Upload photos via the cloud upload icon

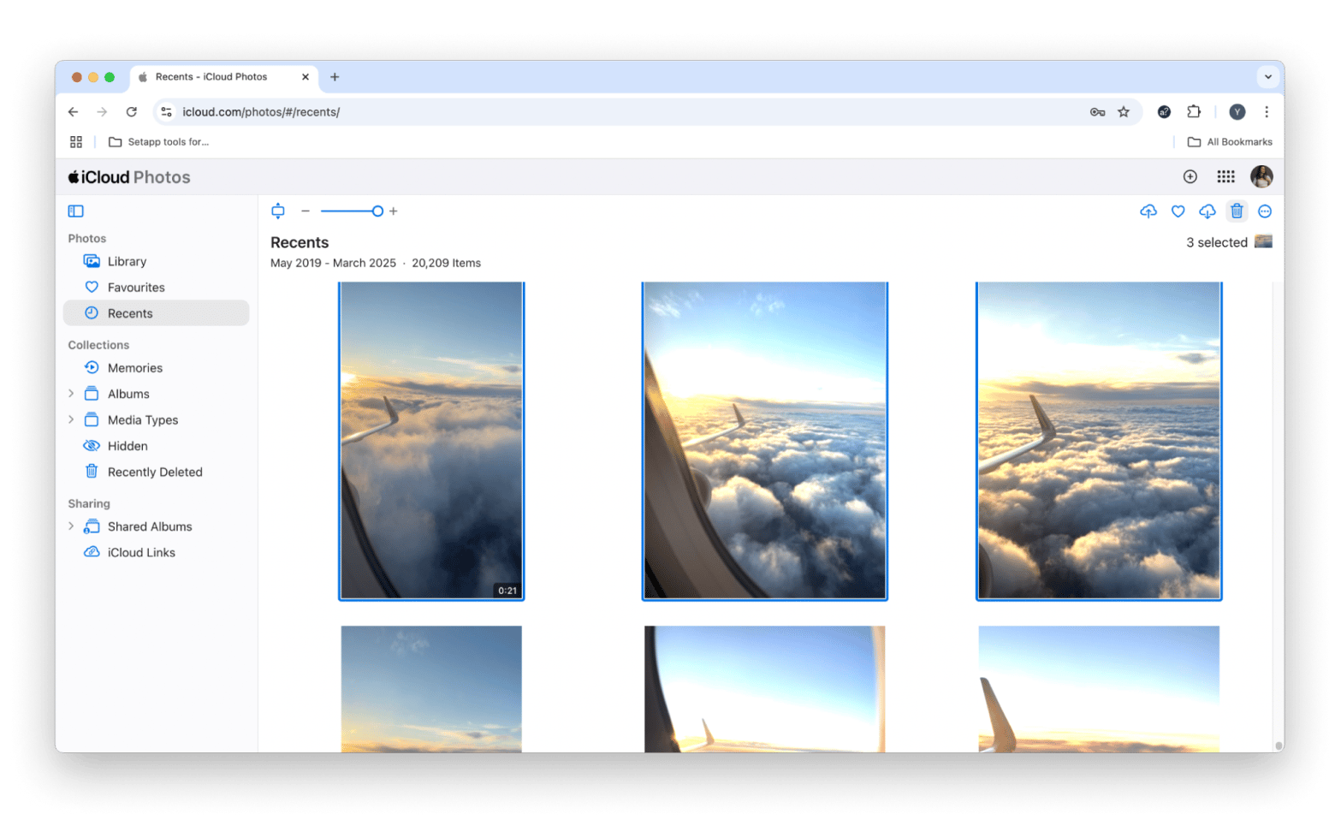[x=1148, y=211]
